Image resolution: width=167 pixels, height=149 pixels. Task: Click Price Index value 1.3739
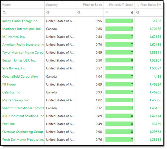(x=156, y=124)
